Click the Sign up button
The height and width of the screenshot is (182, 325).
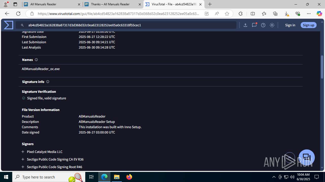[308, 25]
